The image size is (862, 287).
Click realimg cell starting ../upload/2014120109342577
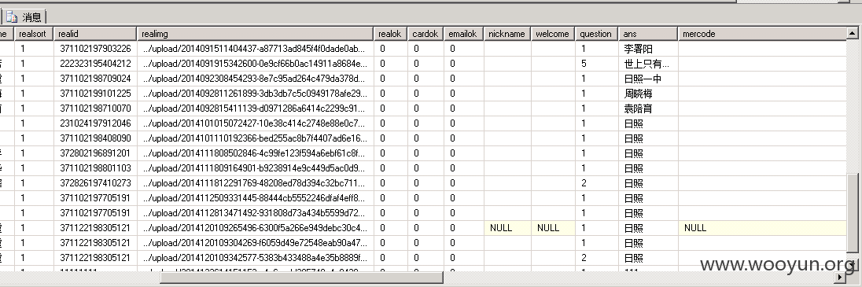coord(255,257)
